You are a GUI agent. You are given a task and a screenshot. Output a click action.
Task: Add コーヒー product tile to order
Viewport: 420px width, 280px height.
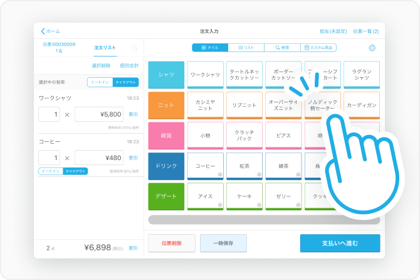206,166
